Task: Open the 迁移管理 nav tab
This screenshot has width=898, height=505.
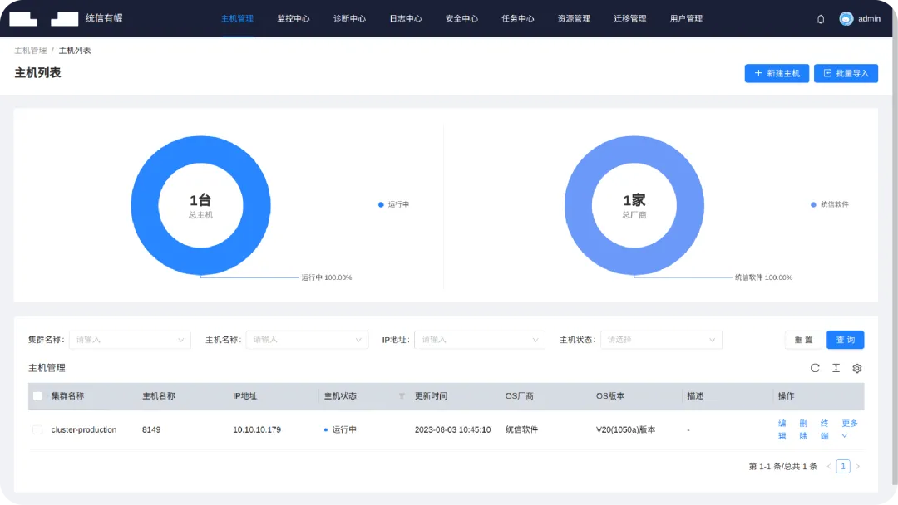Action: pos(630,19)
